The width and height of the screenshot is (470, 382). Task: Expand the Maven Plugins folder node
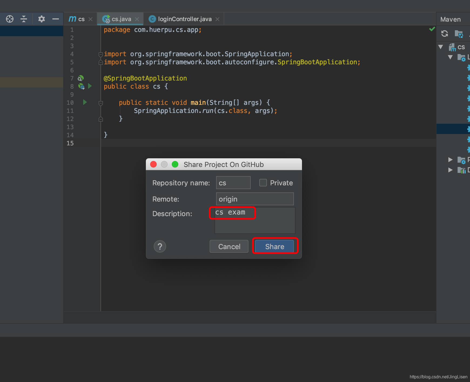coord(450,160)
